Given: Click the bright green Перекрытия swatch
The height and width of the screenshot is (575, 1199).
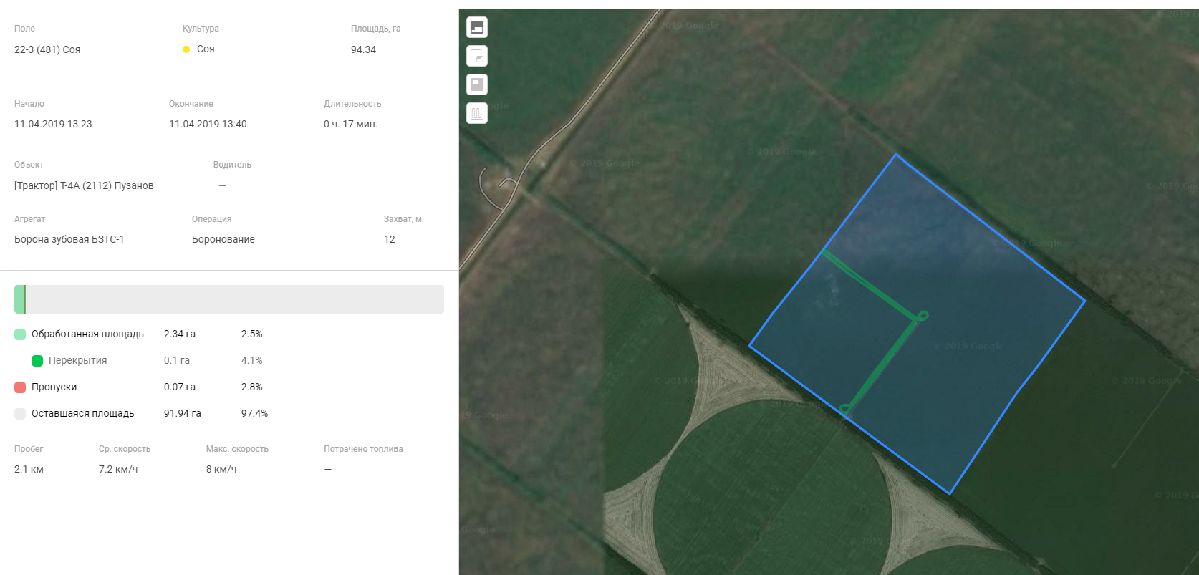Looking at the screenshot, I should 37,361.
